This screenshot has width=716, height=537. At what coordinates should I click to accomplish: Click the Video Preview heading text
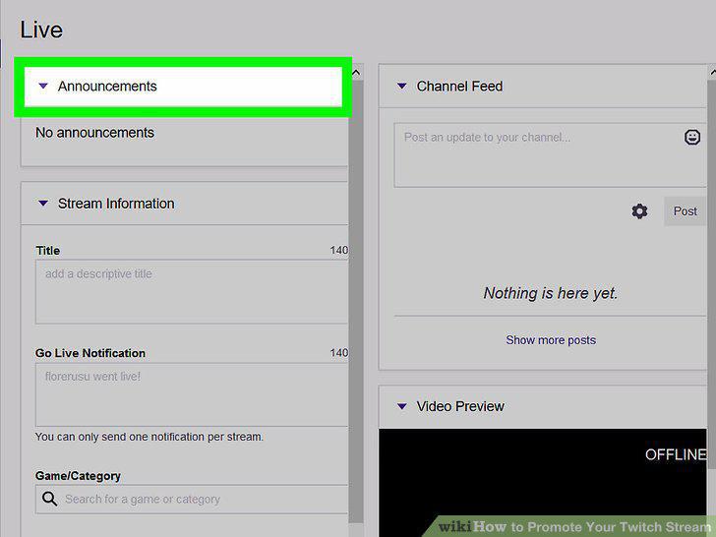pos(460,406)
